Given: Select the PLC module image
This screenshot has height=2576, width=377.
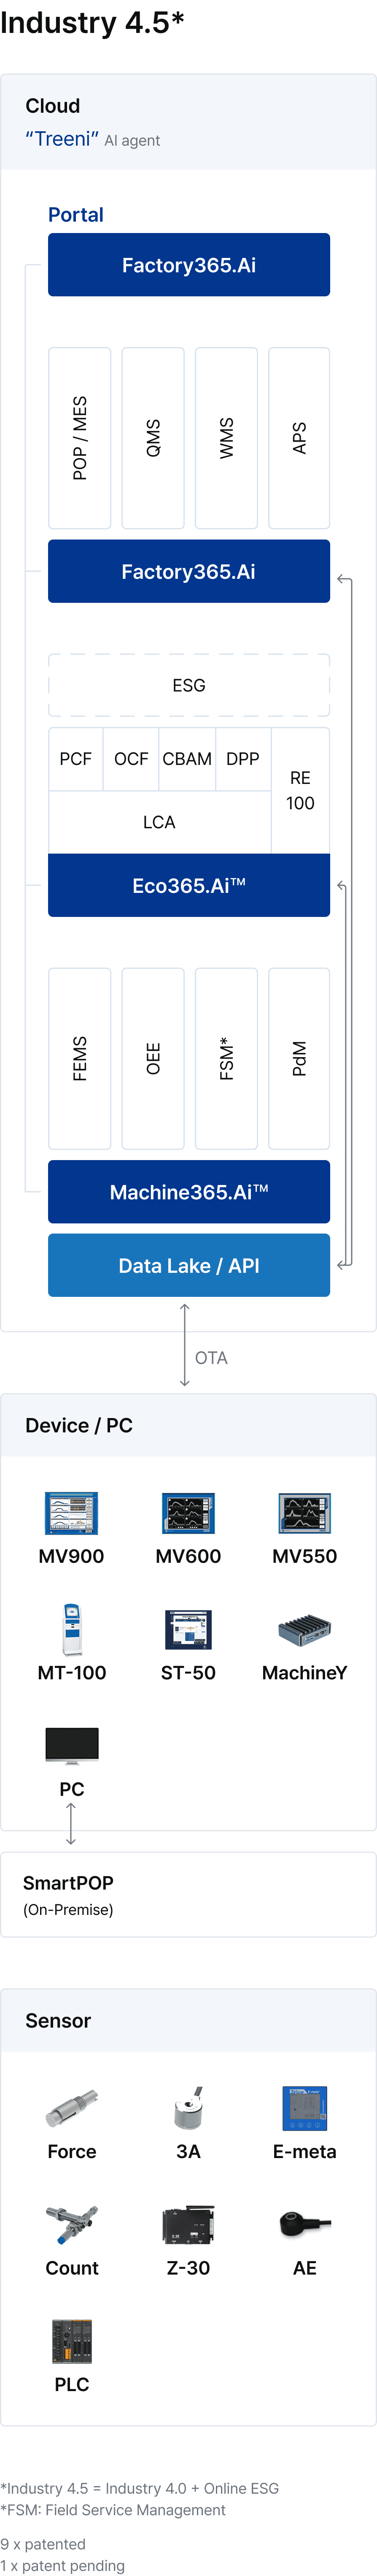Looking at the screenshot, I should tap(72, 2341).
